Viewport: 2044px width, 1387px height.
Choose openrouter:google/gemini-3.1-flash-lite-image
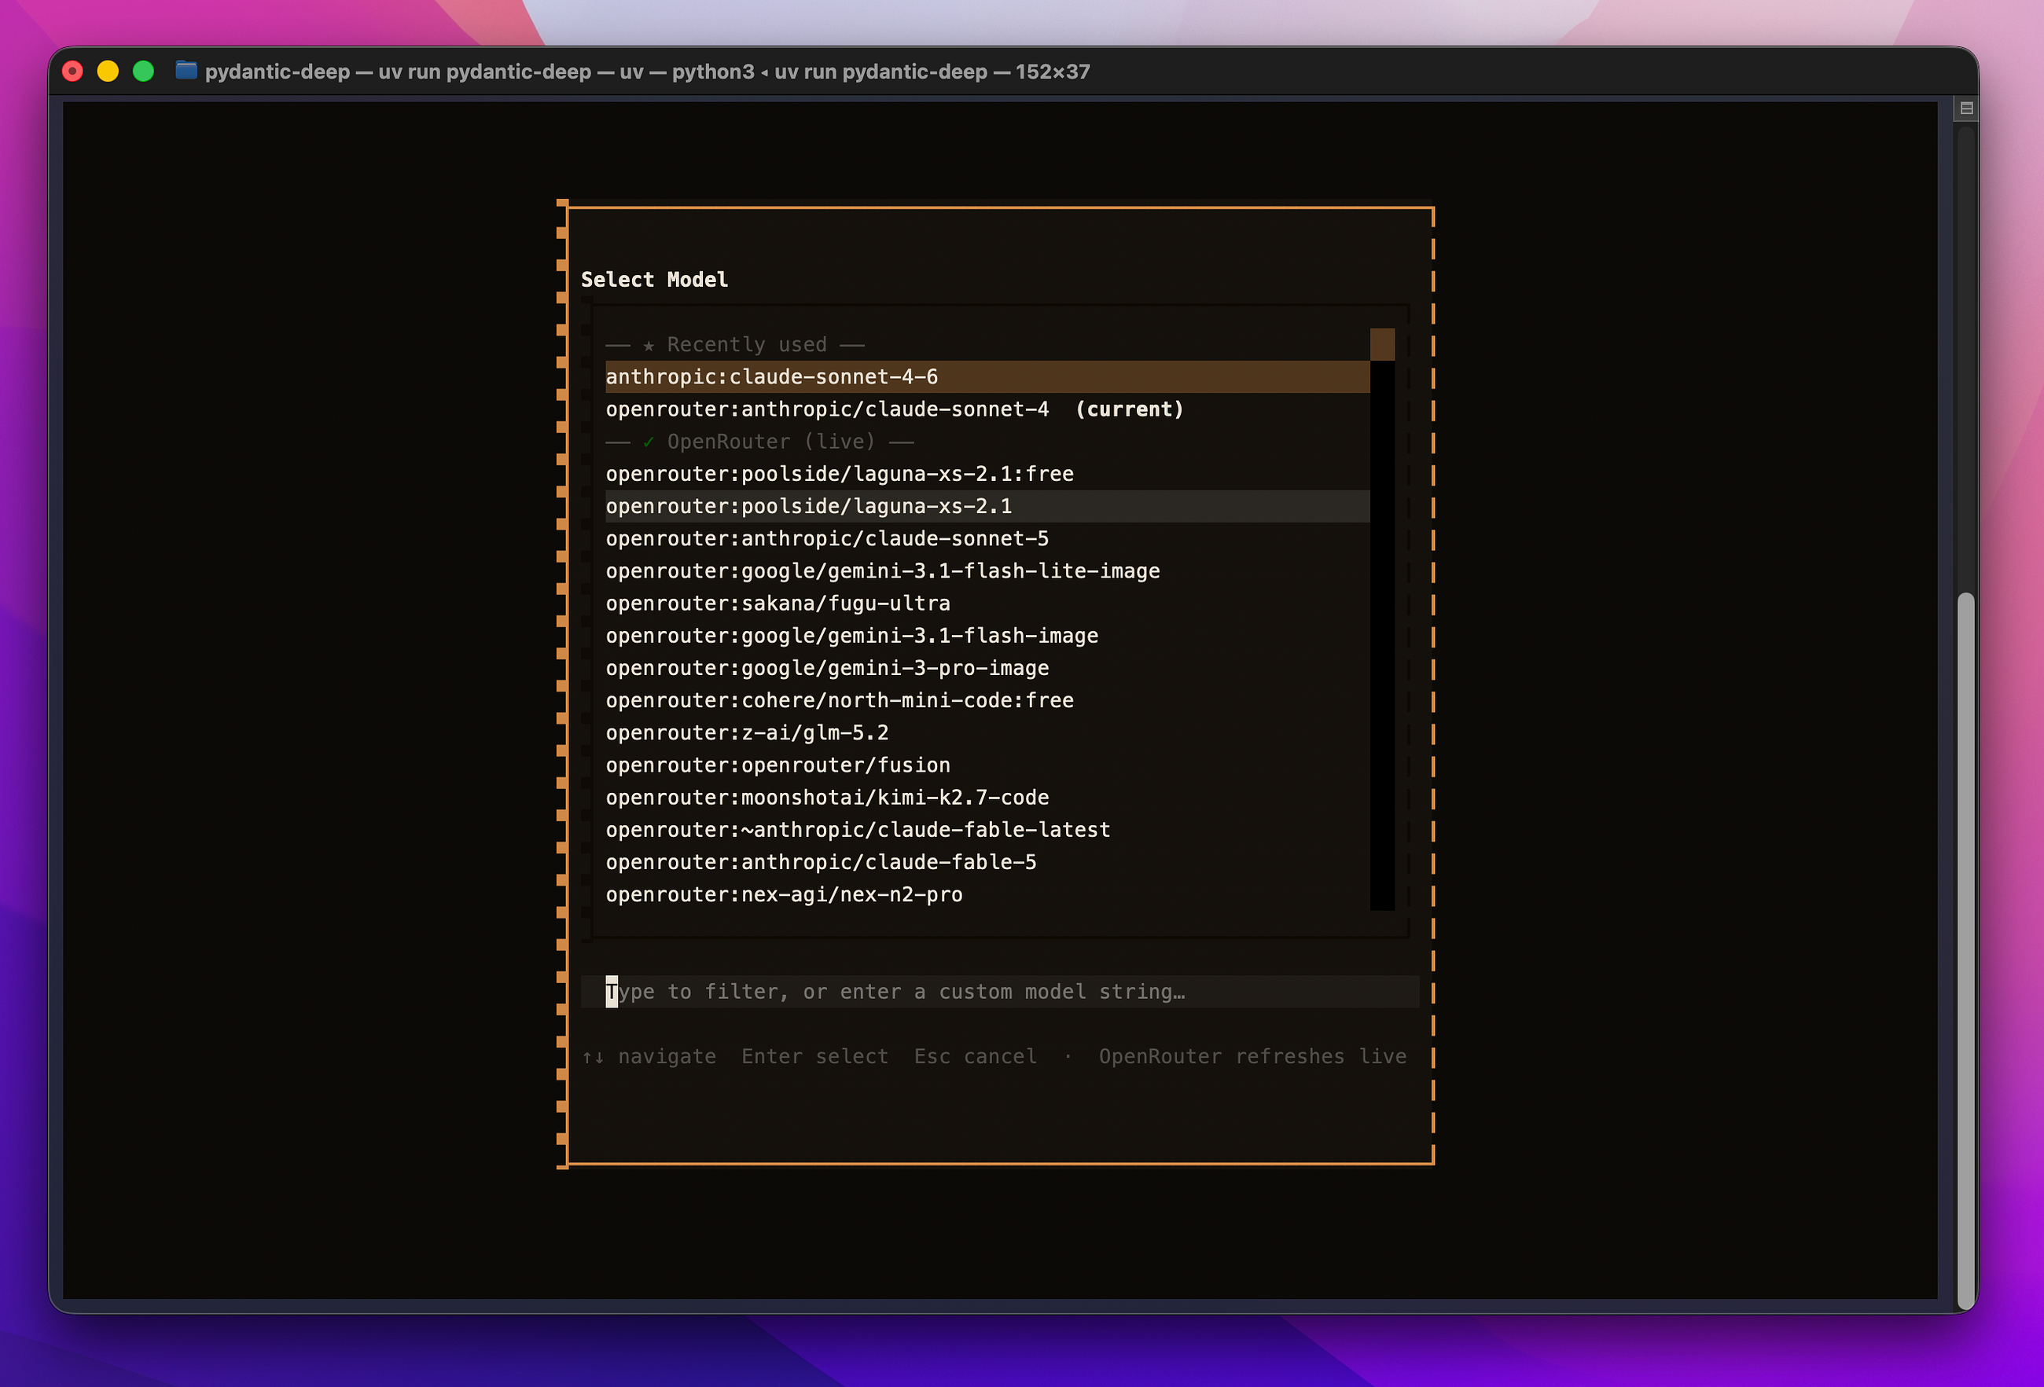tap(987, 571)
